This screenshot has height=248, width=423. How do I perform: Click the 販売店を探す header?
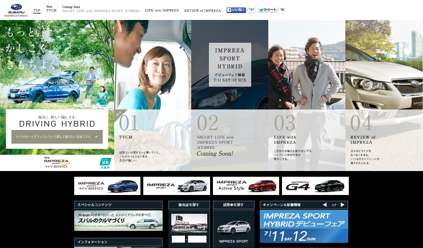189,205
